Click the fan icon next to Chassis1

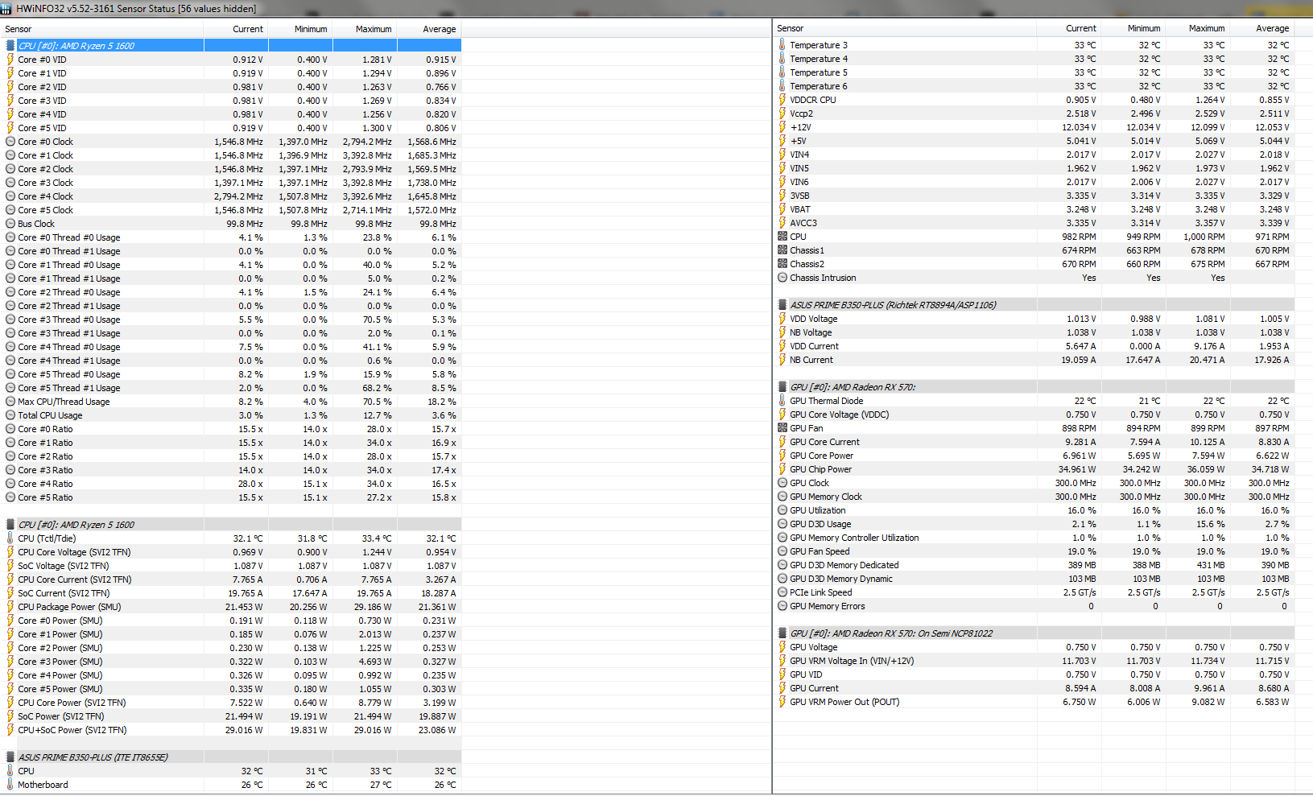782,250
